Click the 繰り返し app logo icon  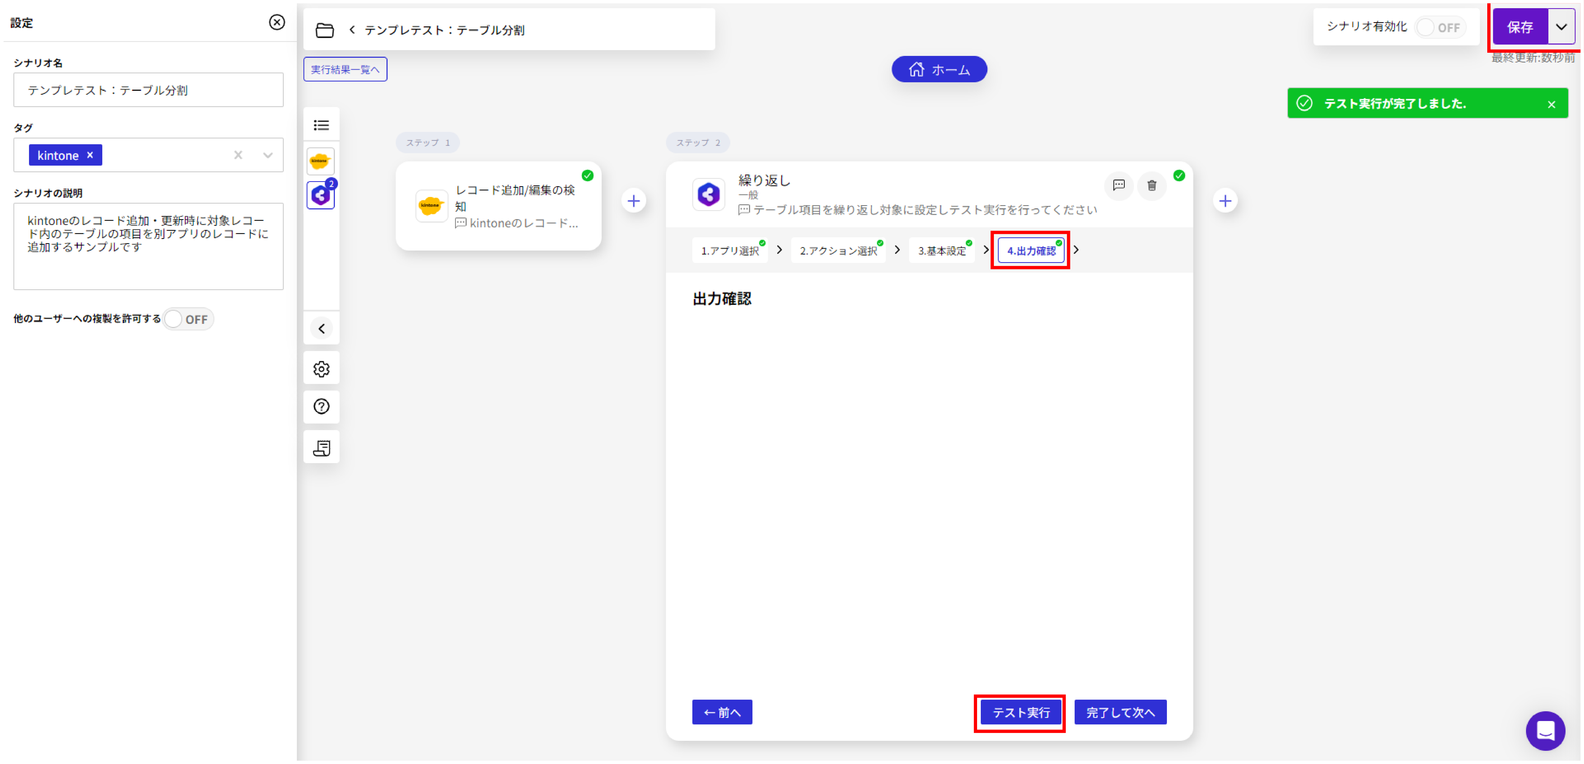click(x=708, y=194)
